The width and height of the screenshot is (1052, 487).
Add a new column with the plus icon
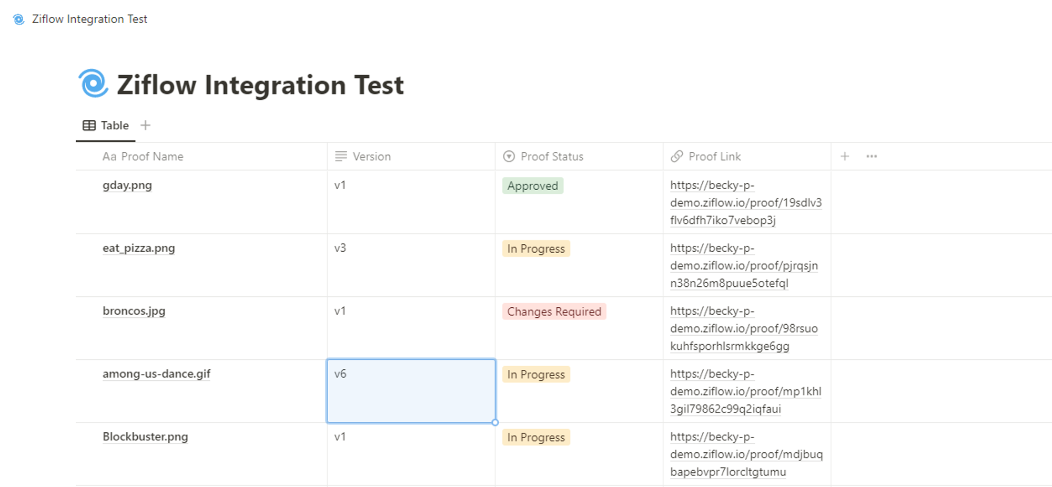(x=845, y=157)
